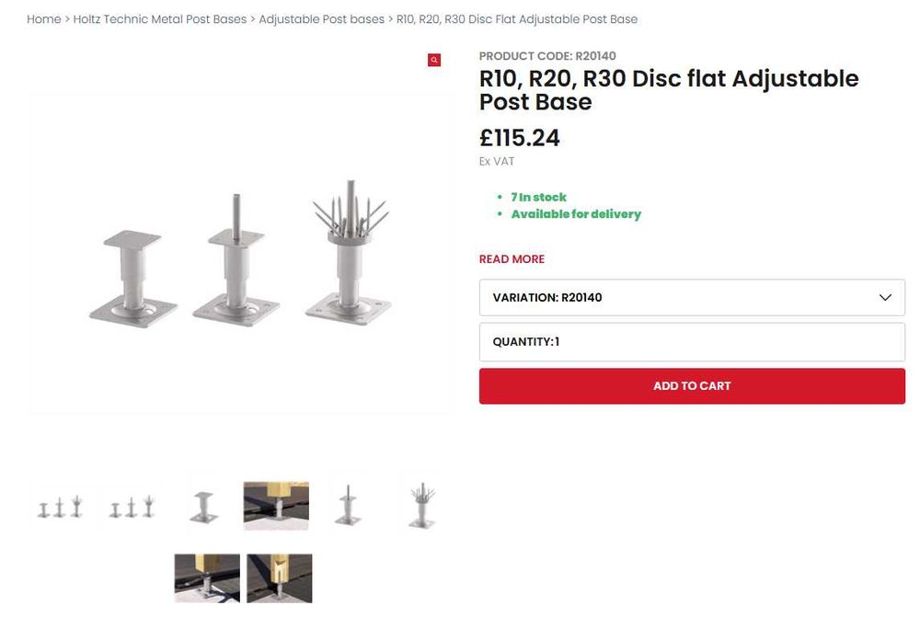Open the Read More link
This screenshot has height=628, width=920.
click(512, 259)
